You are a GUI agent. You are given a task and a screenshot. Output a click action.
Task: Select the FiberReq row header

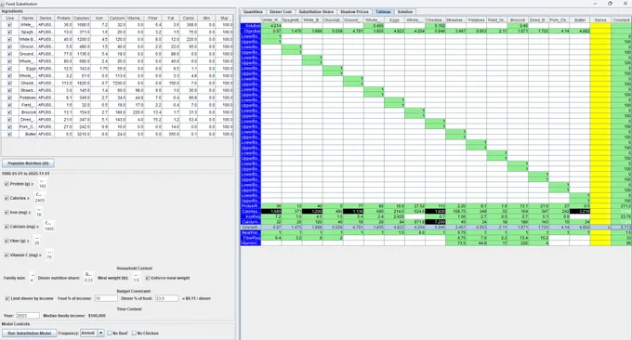(251, 238)
